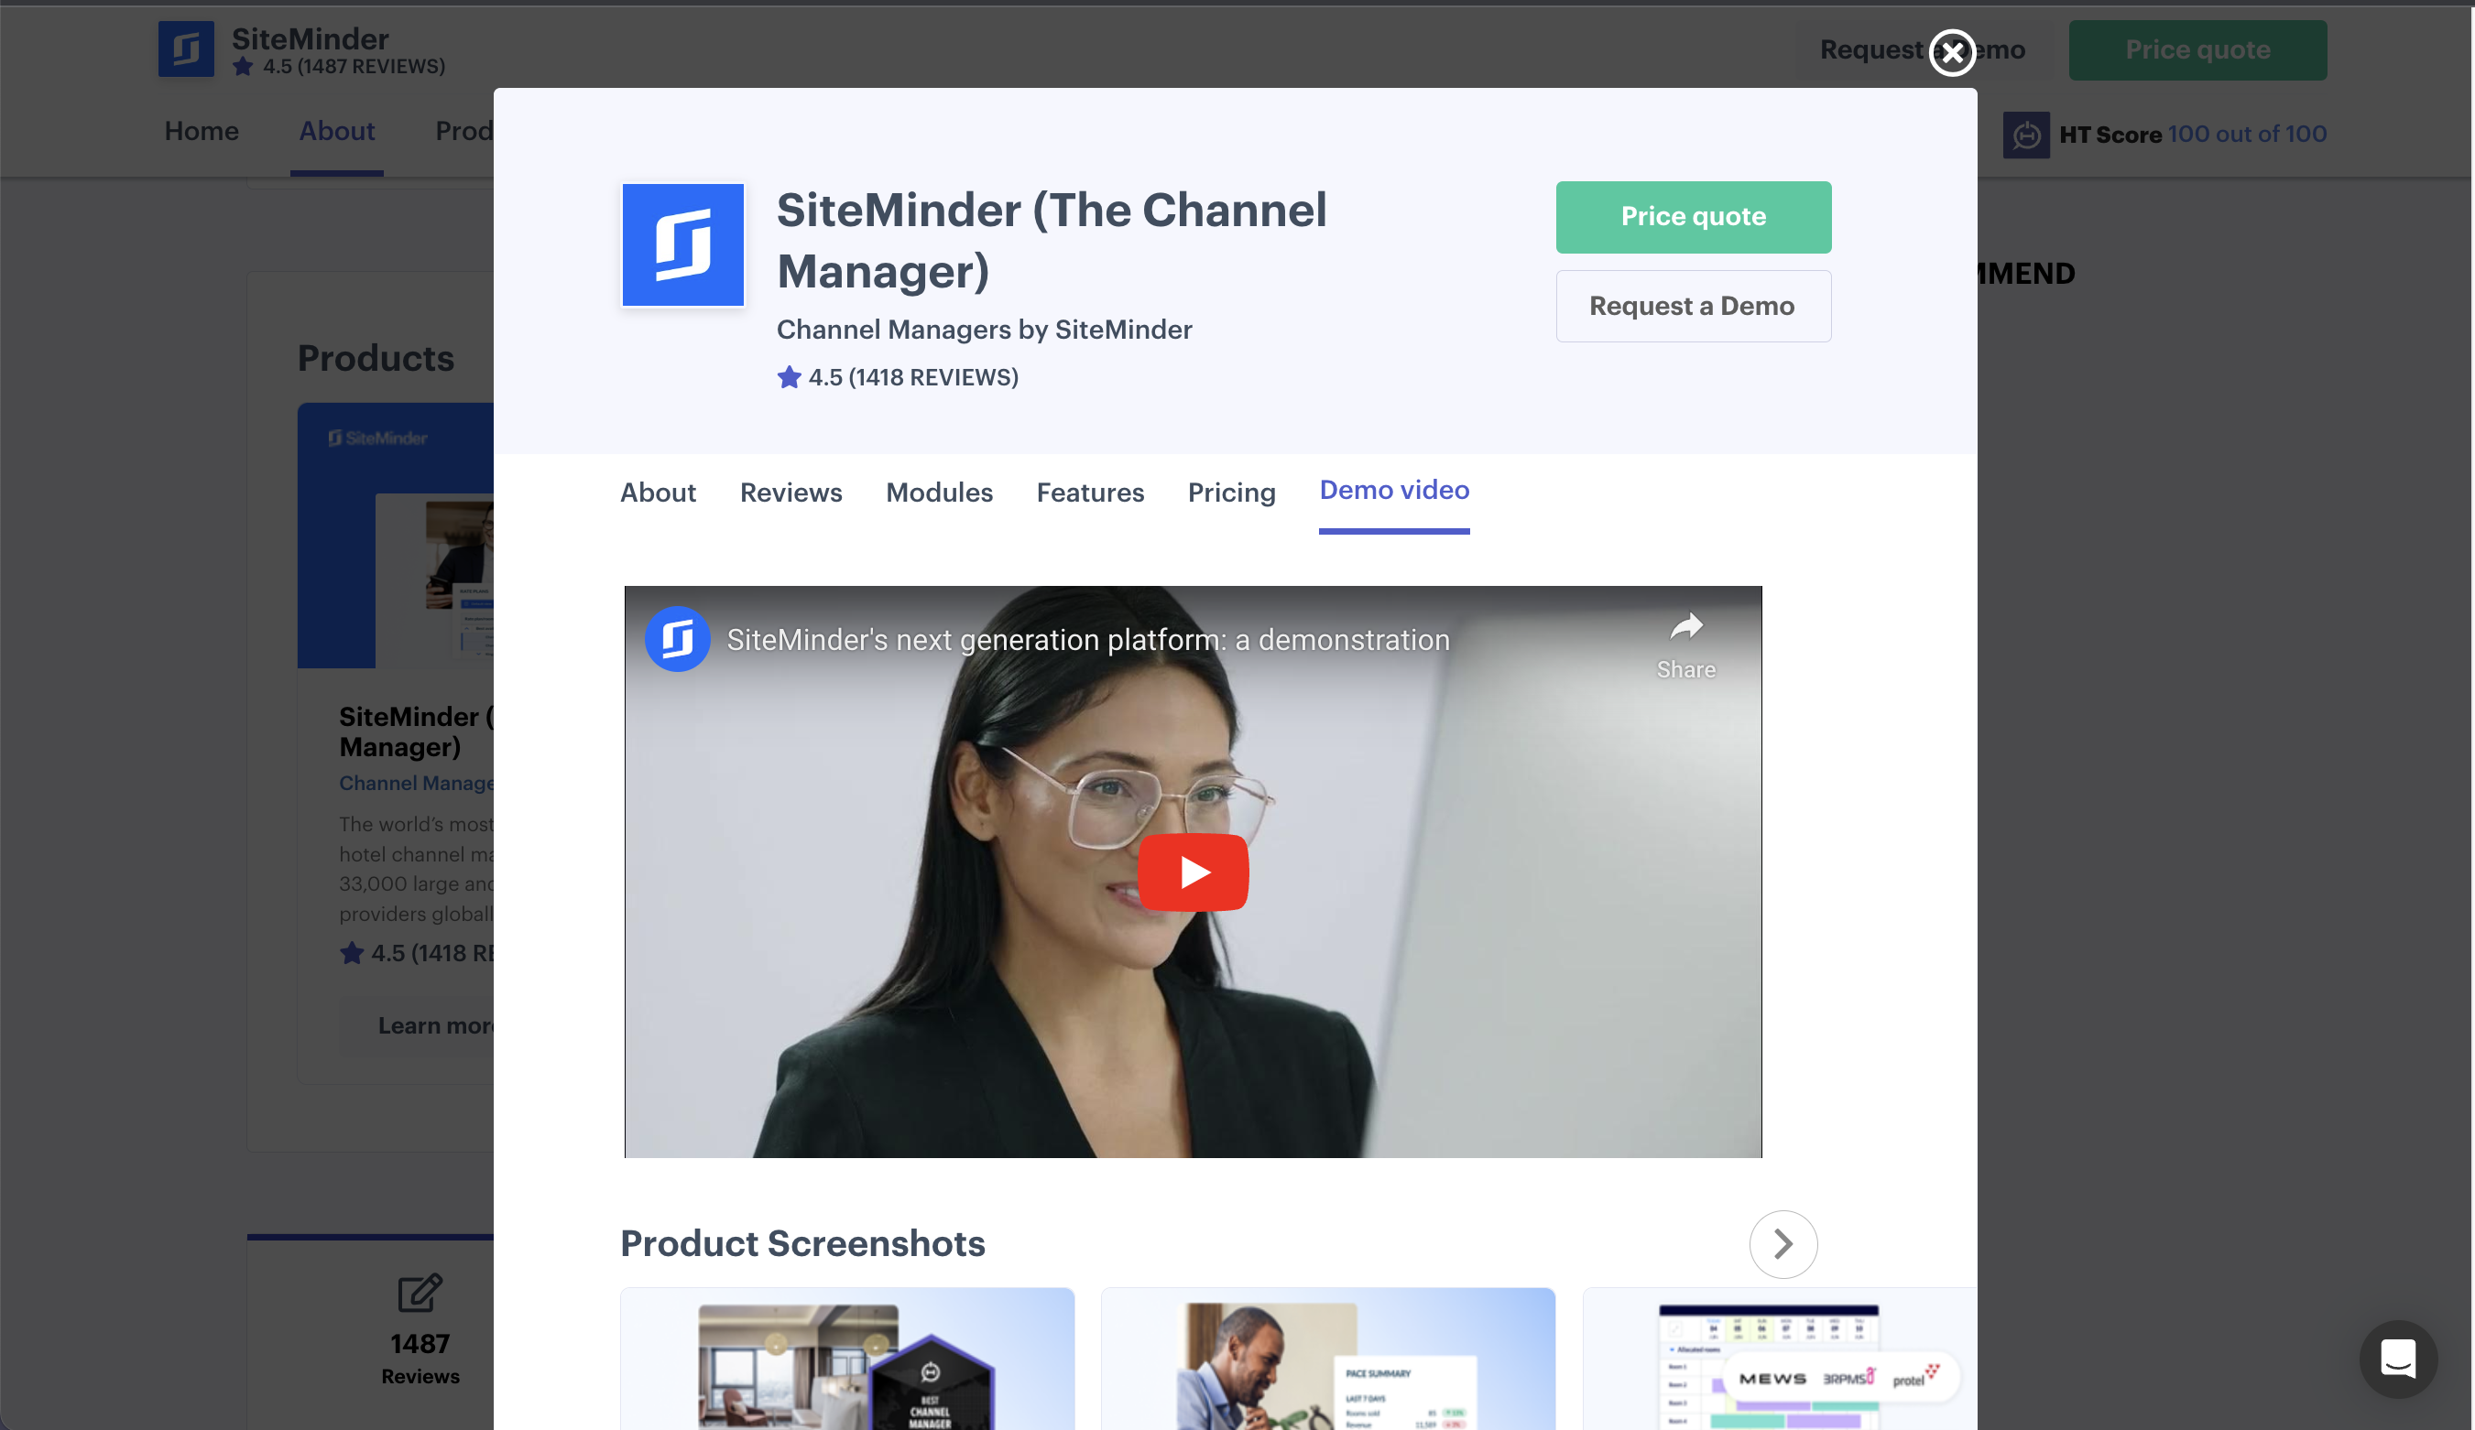Click the SiteMinder logo in modal header
This screenshot has height=1430, width=2475.
[x=682, y=245]
